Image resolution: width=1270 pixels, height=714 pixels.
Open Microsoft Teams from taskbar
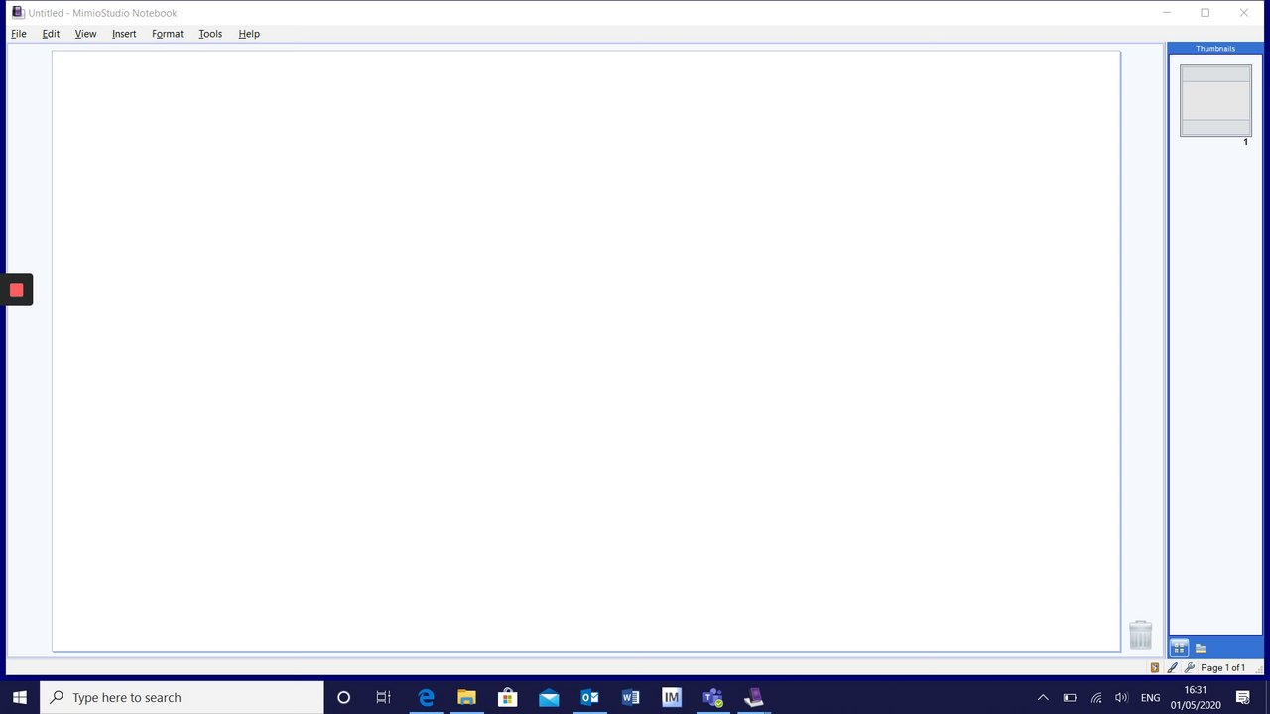click(712, 697)
